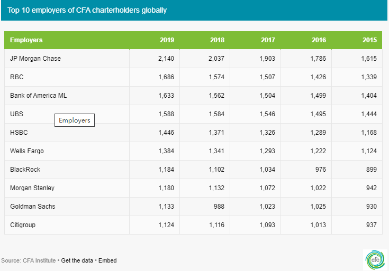389x271 pixels.
Task: Select the JP Morgan Chase row name
Action: point(35,59)
